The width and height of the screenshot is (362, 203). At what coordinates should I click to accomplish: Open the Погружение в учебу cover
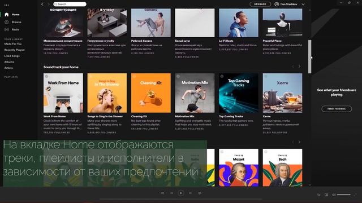107,23
